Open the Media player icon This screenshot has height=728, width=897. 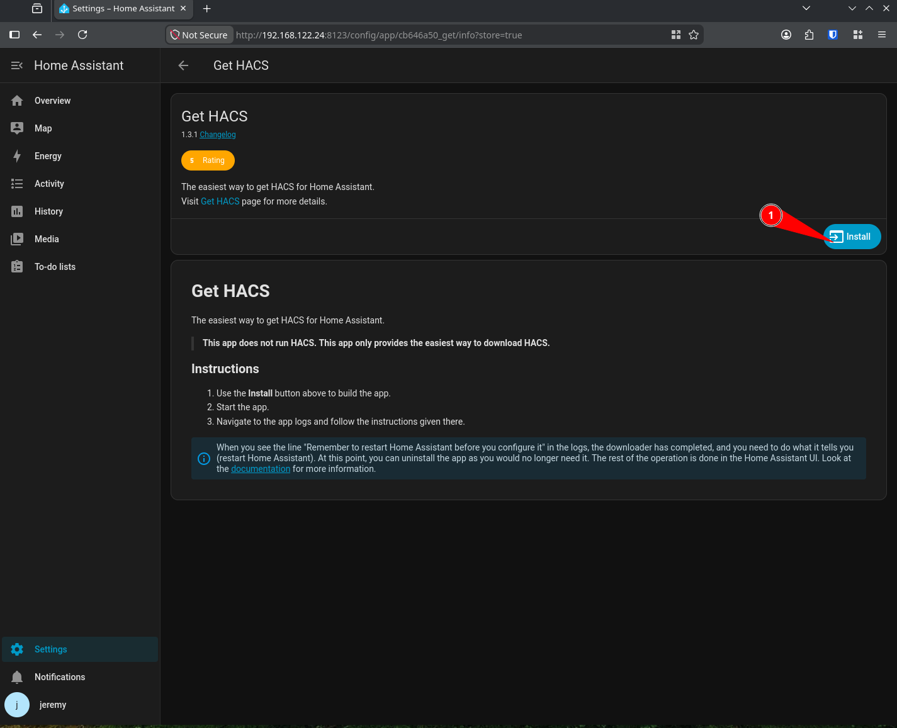pyautogui.click(x=17, y=239)
